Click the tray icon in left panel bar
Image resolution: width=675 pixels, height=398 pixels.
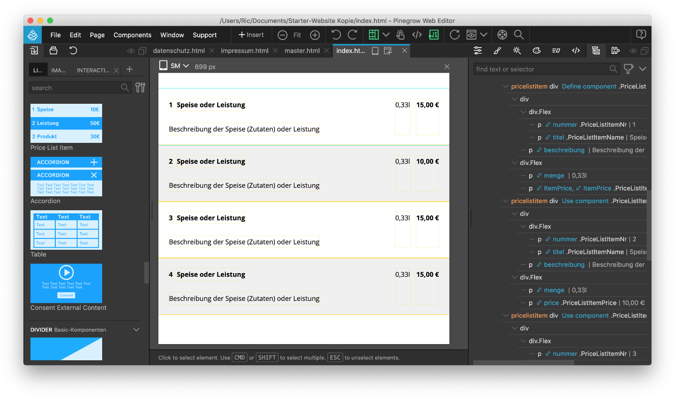tap(54, 51)
